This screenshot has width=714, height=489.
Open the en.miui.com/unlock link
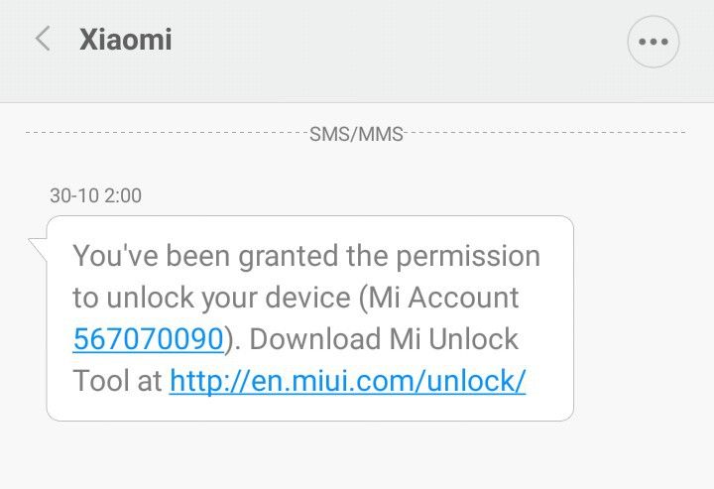point(347,381)
